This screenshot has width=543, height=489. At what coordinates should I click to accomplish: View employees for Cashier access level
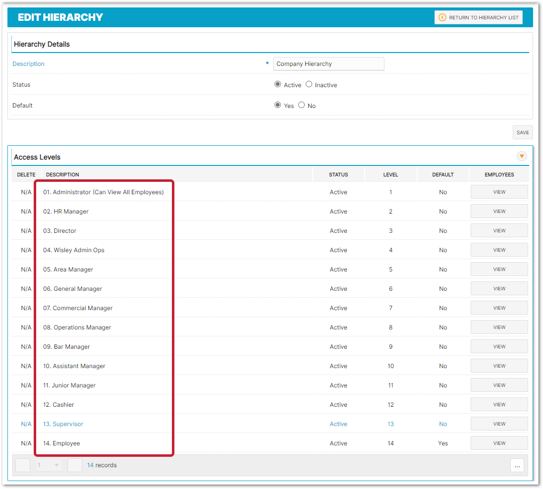coord(499,405)
